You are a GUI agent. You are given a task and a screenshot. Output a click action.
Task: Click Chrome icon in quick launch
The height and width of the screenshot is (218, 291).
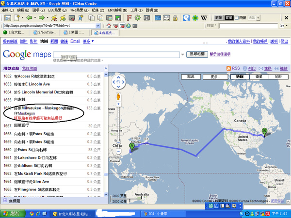pyautogui.click(x=32, y=214)
